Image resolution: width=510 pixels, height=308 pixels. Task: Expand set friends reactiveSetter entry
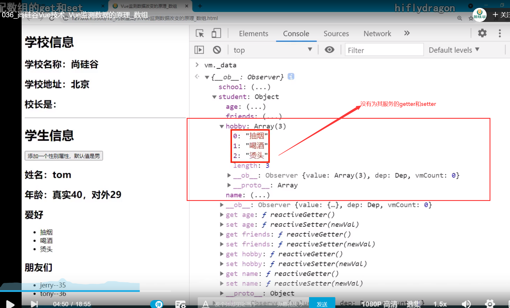(x=222, y=244)
